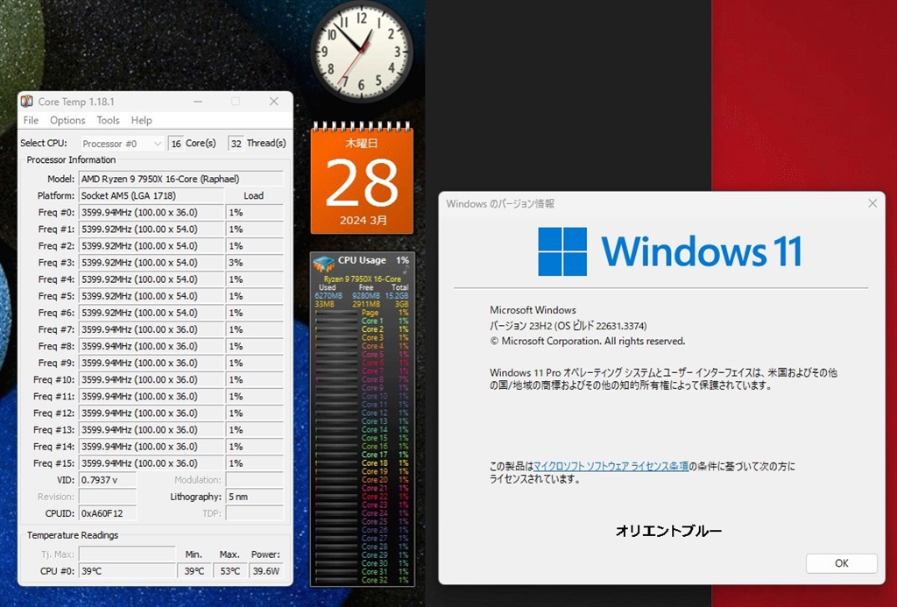The width and height of the screenshot is (897, 607).
Task: Click the Microsoft Windows heading text in dialog
Action: coord(533,310)
